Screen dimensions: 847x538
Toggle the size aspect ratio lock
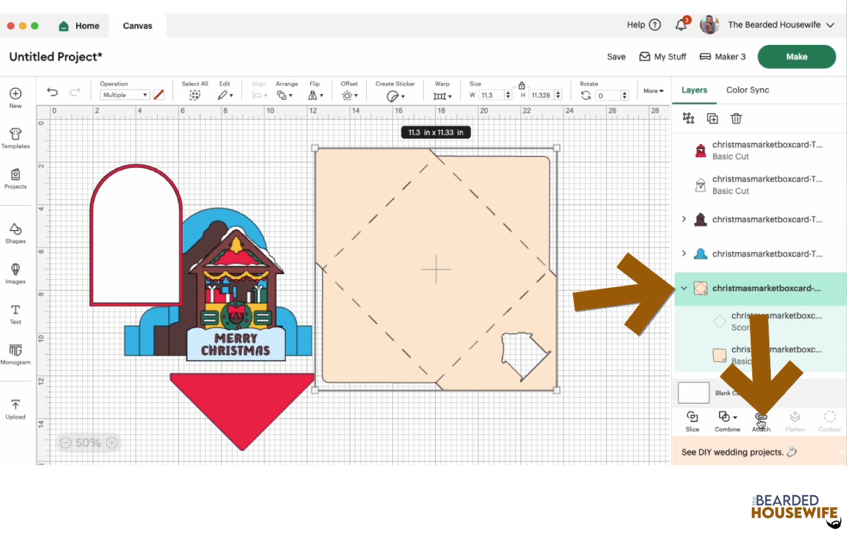pos(521,85)
